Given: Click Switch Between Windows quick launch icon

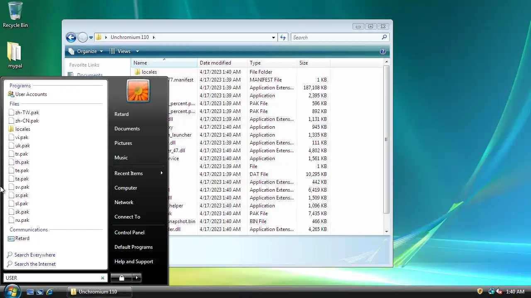Looking at the screenshot, I should [39, 292].
